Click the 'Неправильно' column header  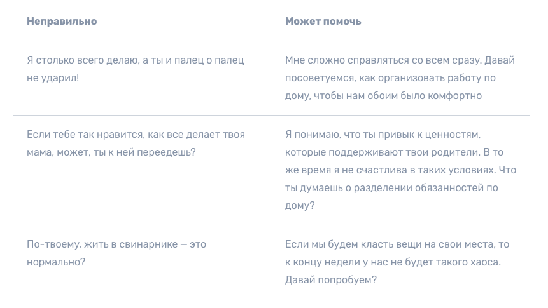(x=62, y=22)
